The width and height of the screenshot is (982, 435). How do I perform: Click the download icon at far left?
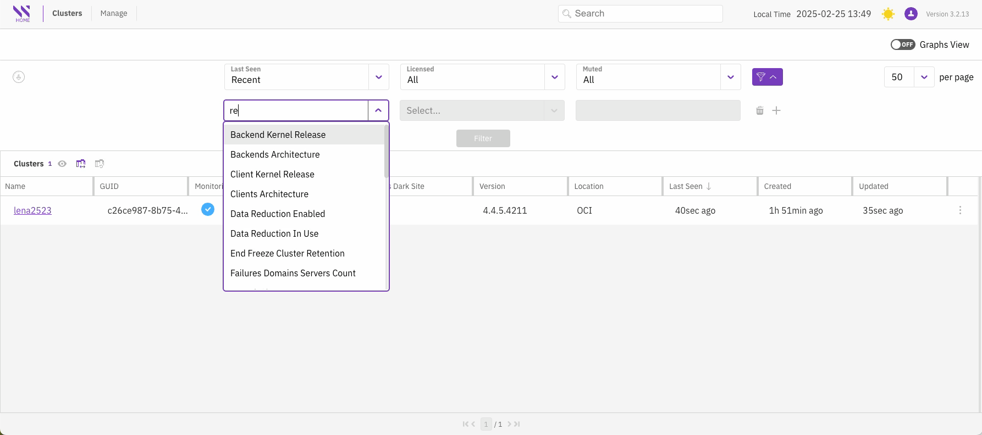pos(19,77)
